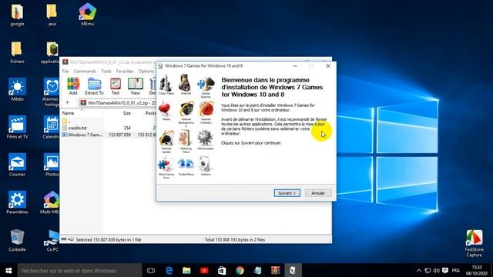The image size is (493, 277).
Task: Open the Courrier mail shortcut
Action: [17, 165]
